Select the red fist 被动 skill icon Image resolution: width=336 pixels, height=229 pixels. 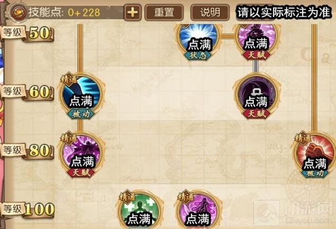point(315,154)
